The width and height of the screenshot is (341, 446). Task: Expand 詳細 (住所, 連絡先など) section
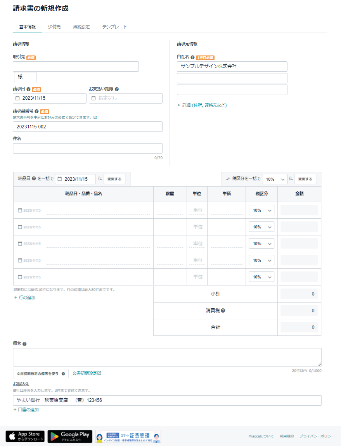click(x=202, y=105)
